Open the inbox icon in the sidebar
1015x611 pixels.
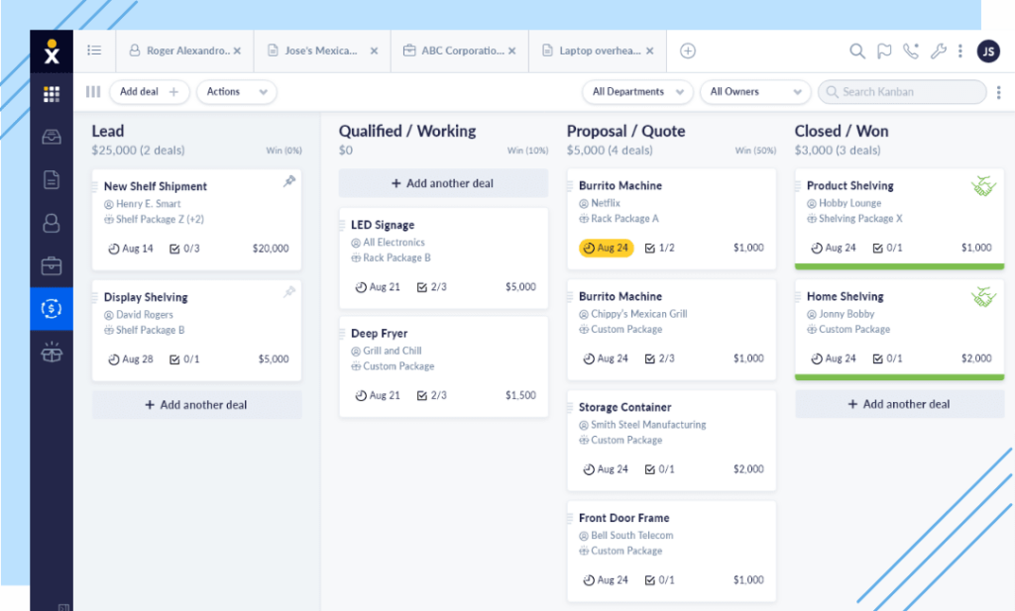[x=51, y=137]
